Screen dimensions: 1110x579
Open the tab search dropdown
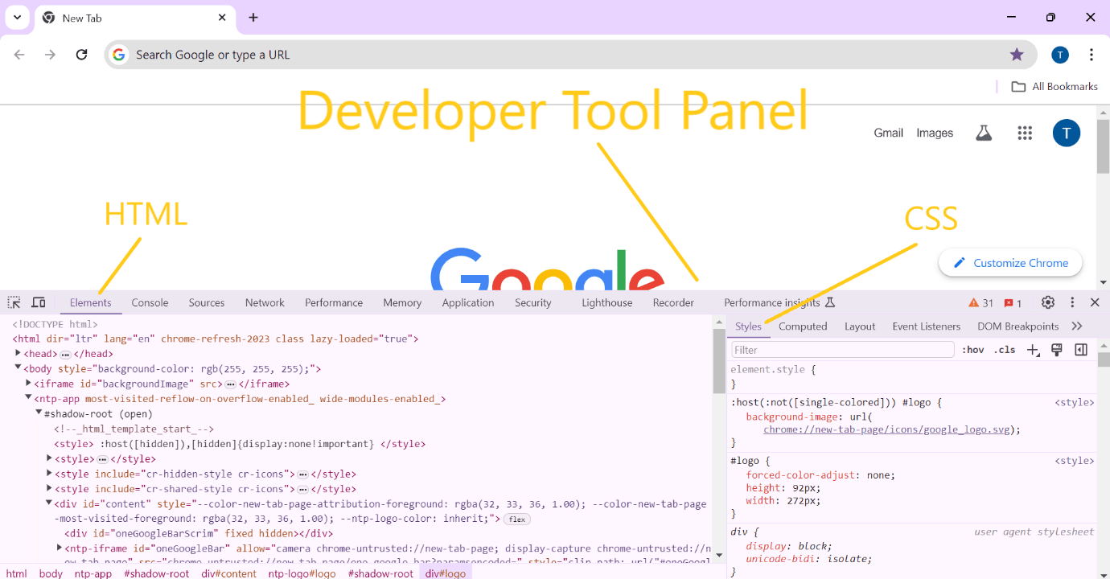click(x=17, y=17)
